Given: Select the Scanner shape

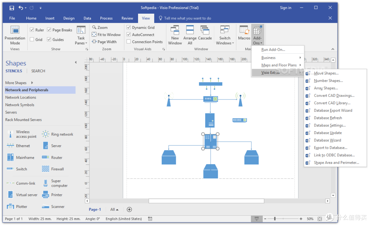Looking at the screenshot, I should coord(53,207).
